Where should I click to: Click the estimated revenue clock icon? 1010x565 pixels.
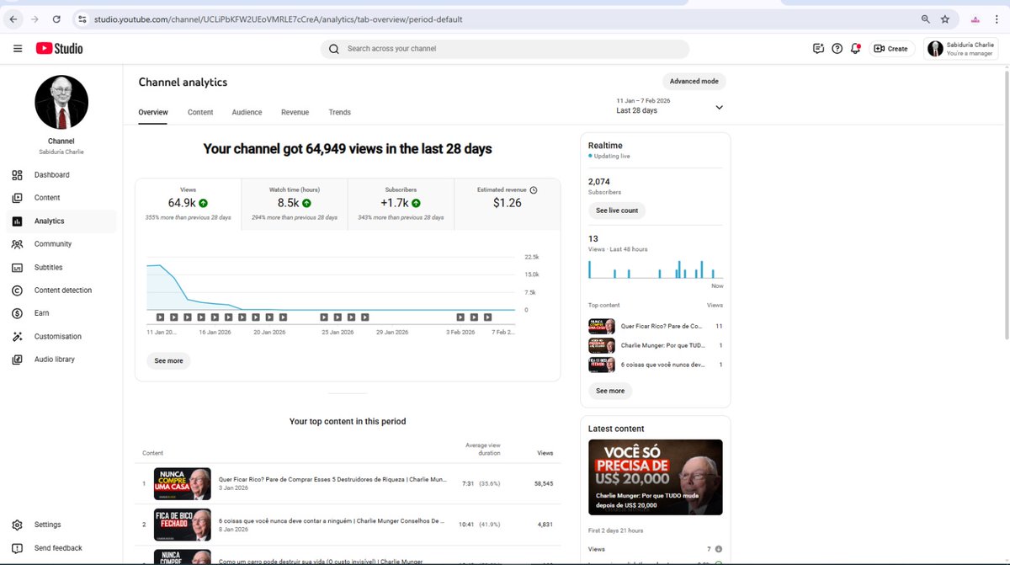tap(534, 190)
